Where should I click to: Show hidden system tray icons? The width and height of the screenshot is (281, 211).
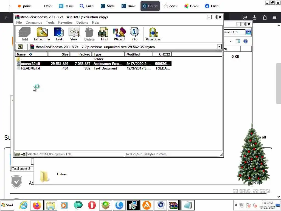[236, 205]
